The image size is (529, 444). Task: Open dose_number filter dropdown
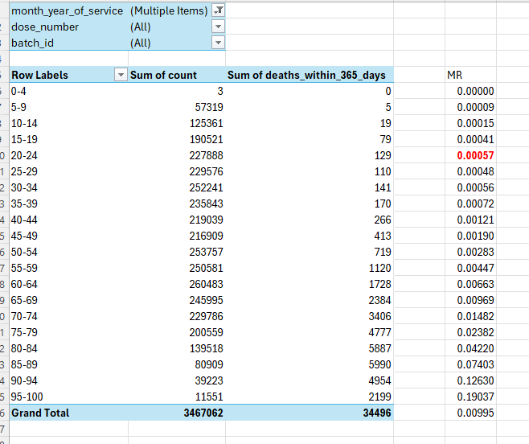[x=219, y=27]
